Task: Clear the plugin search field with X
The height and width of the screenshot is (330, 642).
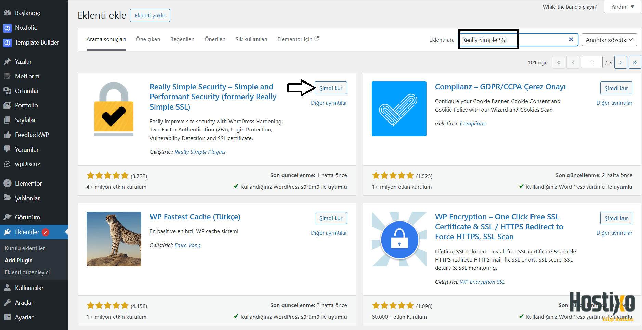Action: coord(571,40)
